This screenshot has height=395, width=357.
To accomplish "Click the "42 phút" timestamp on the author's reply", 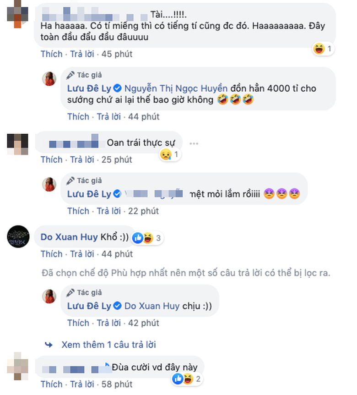I will click(144, 323).
